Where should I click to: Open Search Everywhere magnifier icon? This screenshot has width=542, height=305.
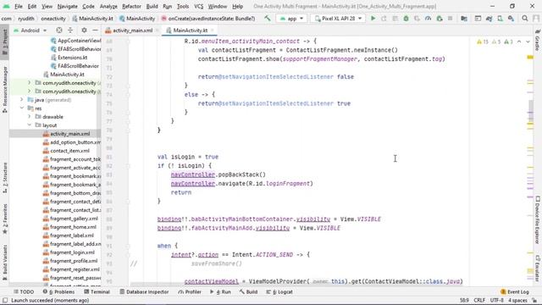[x=525, y=19]
